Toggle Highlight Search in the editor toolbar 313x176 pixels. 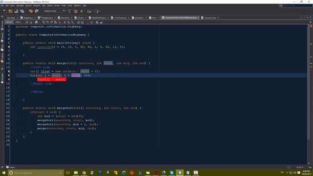[55, 22]
